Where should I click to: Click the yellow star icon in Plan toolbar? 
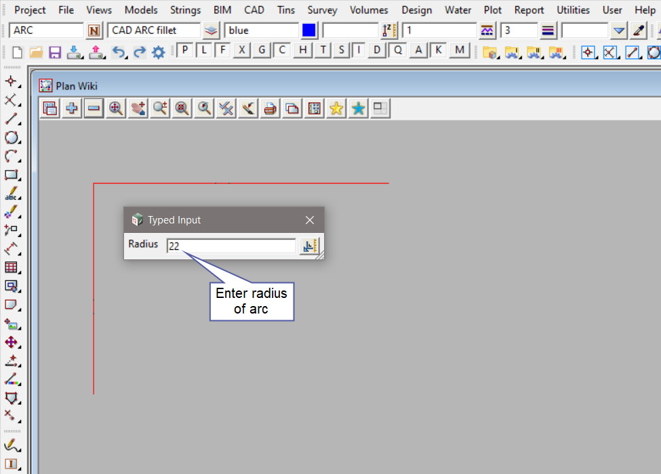click(x=336, y=108)
